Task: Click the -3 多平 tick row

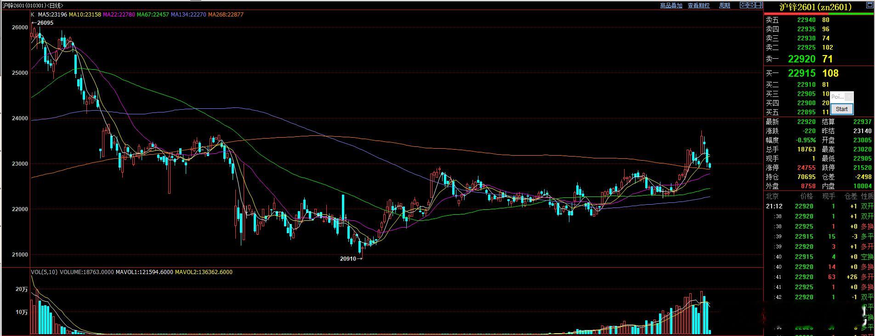Action: click(x=819, y=236)
